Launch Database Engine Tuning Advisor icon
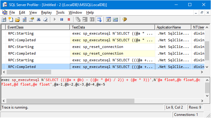This screenshot has height=118, width=211. click(x=108, y=19)
